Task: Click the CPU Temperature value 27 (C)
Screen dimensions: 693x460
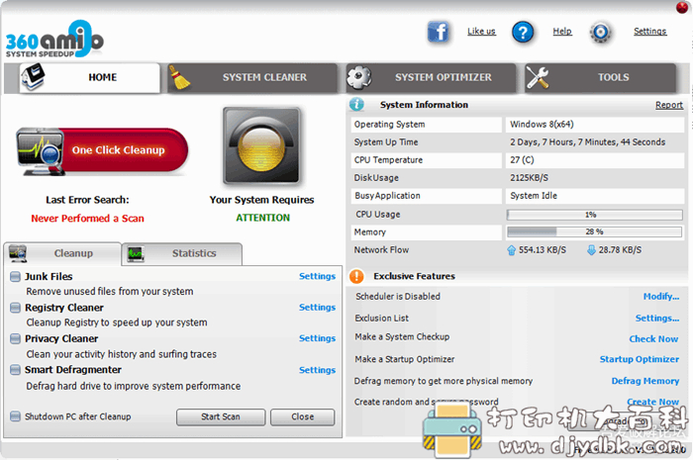Action: 522,160
